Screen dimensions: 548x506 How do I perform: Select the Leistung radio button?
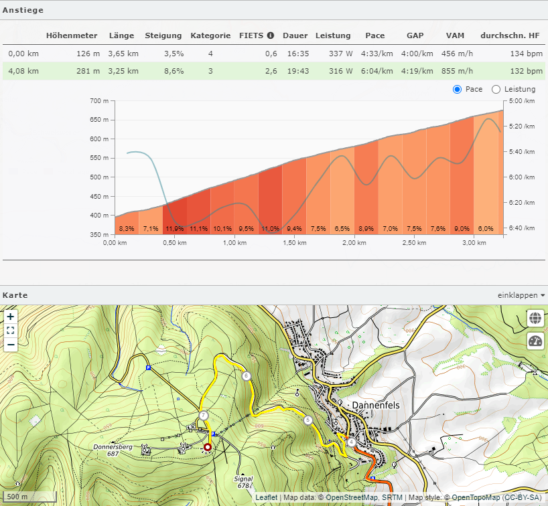(x=496, y=90)
